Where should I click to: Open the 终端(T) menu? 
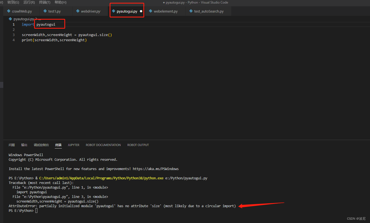click(x=44, y=2)
